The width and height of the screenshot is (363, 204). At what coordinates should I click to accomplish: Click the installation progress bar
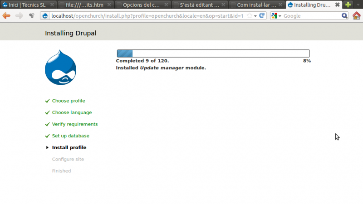tap(213, 53)
